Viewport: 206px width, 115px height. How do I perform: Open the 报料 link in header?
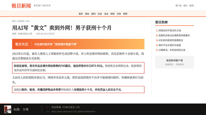click(x=185, y=6)
